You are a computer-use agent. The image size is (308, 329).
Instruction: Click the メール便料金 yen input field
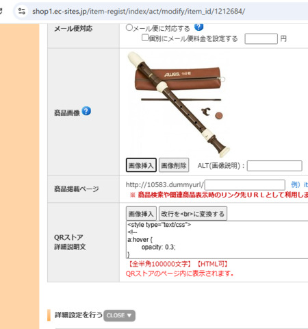point(261,38)
